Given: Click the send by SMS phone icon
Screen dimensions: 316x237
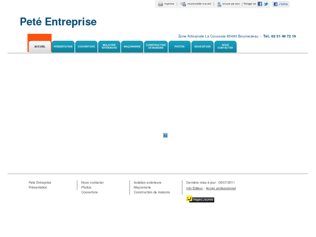Looking at the screenshot, I should click(219, 4).
